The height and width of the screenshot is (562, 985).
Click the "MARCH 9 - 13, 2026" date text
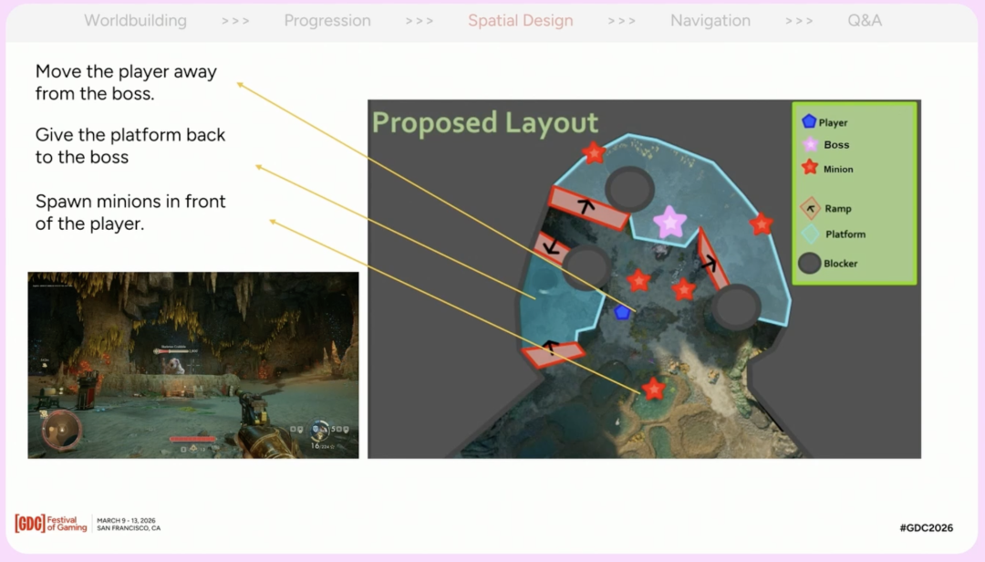pos(126,521)
